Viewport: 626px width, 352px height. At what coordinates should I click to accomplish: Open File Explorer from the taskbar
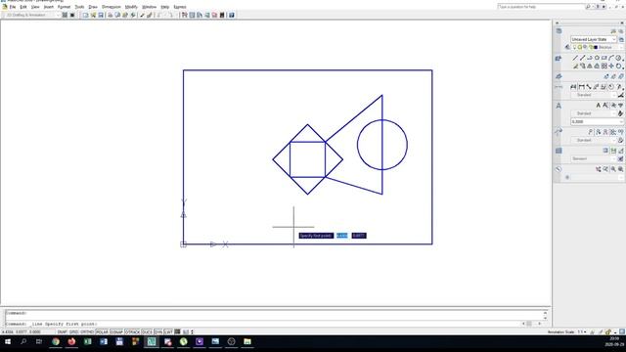(247, 341)
